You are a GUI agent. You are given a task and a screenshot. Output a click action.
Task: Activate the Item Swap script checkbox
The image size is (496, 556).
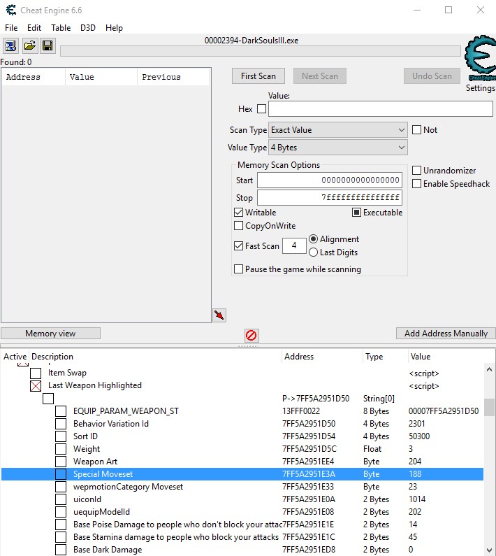[36, 373]
